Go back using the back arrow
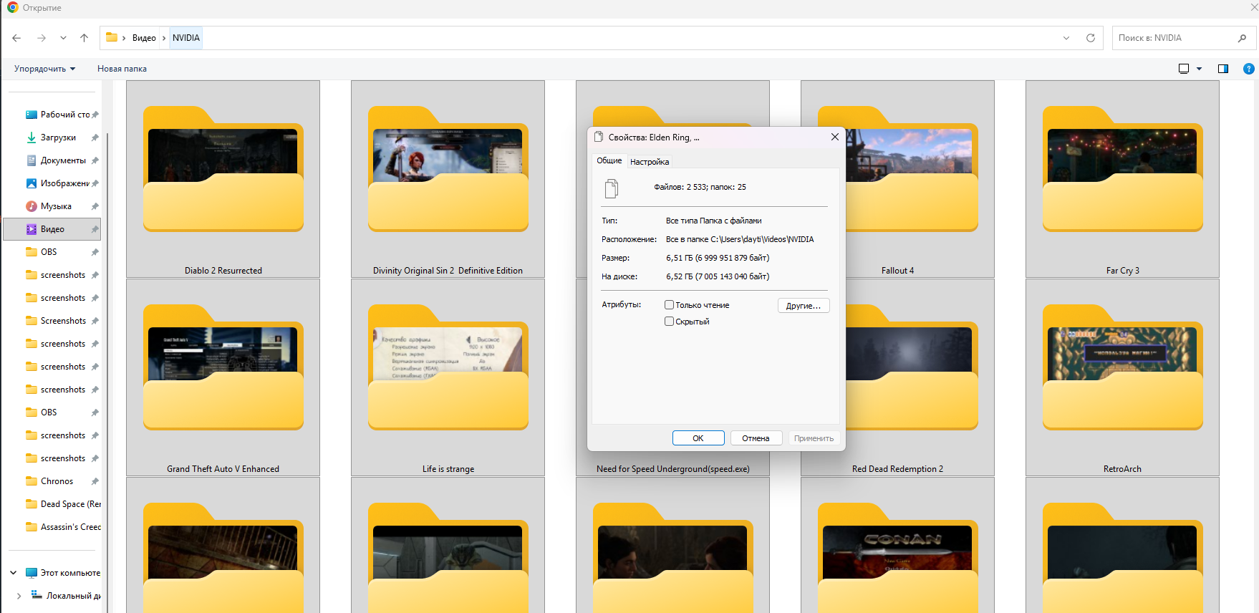This screenshot has width=1259, height=613. 16,38
